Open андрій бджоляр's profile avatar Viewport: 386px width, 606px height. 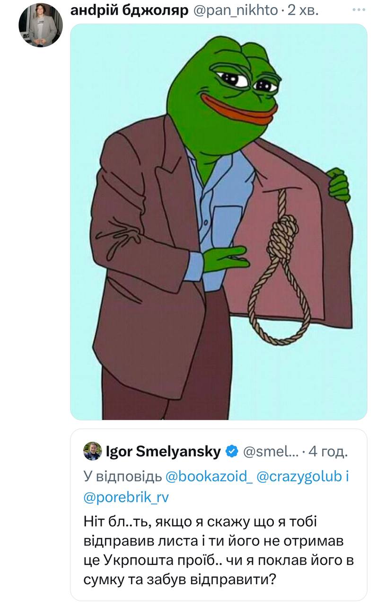(41, 25)
